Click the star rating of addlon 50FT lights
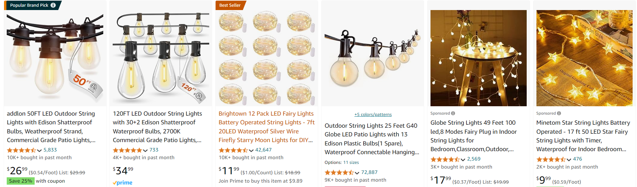The height and width of the screenshot is (187, 637). pos(22,150)
